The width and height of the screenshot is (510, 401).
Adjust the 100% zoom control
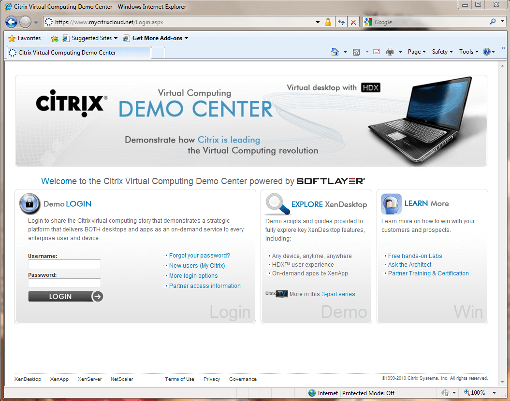477,392
